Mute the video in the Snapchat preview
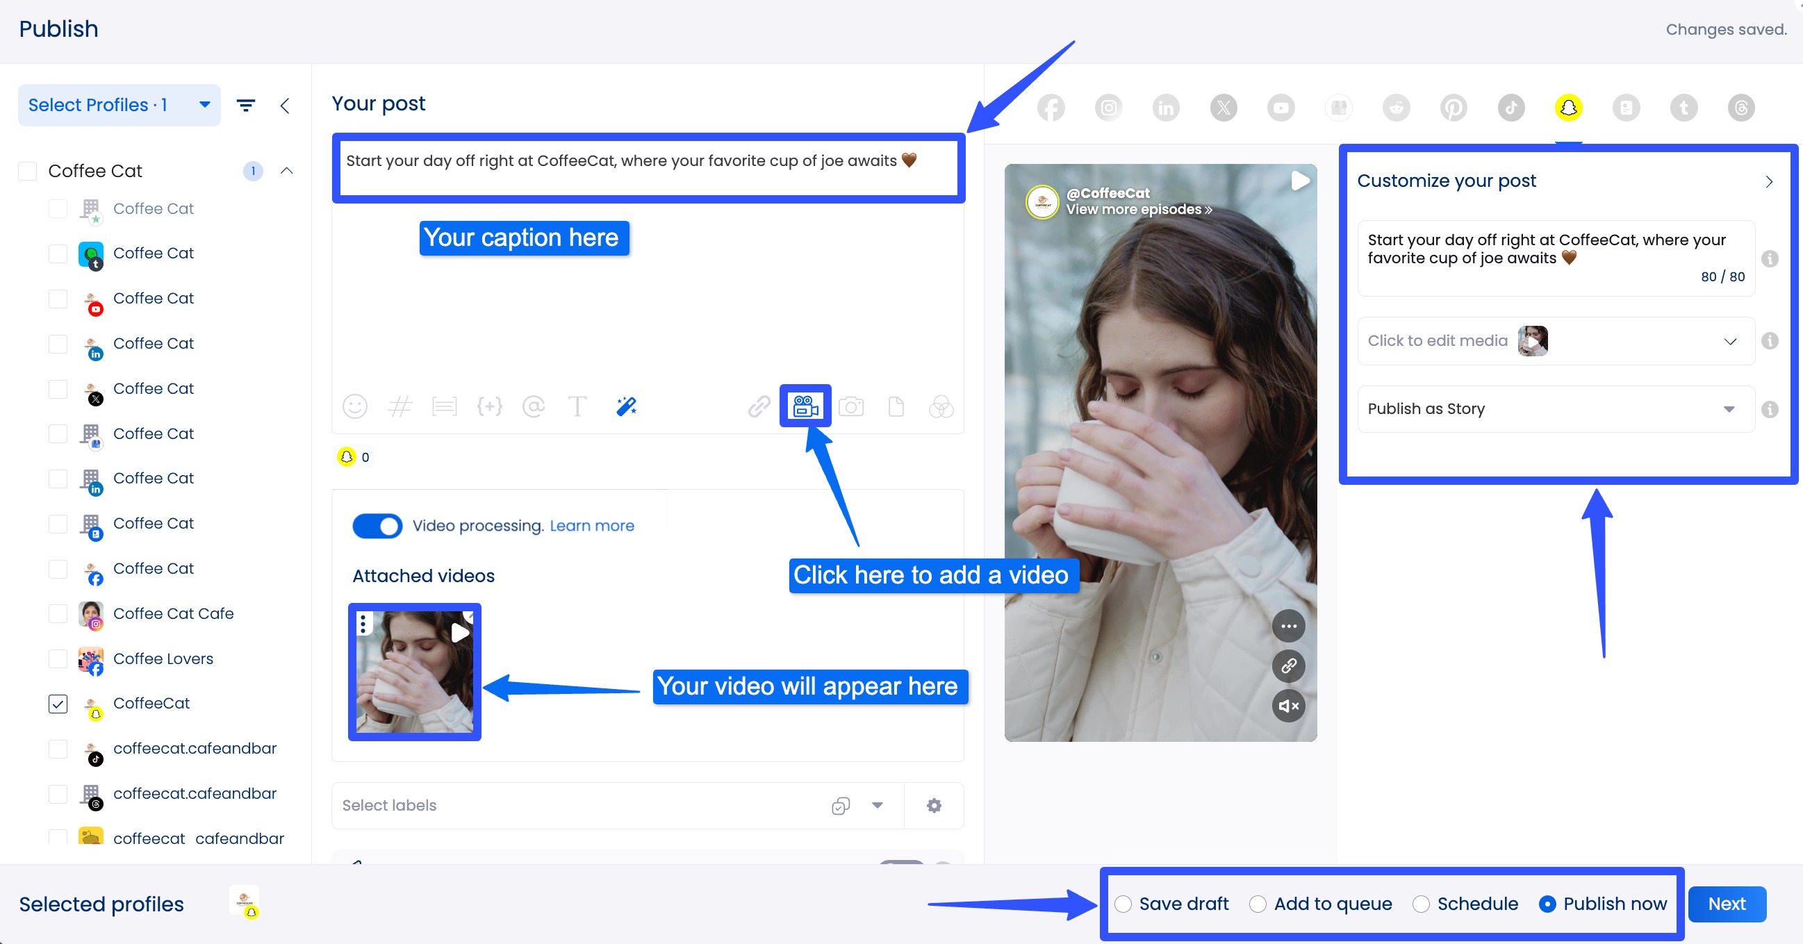 click(1289, 705)
